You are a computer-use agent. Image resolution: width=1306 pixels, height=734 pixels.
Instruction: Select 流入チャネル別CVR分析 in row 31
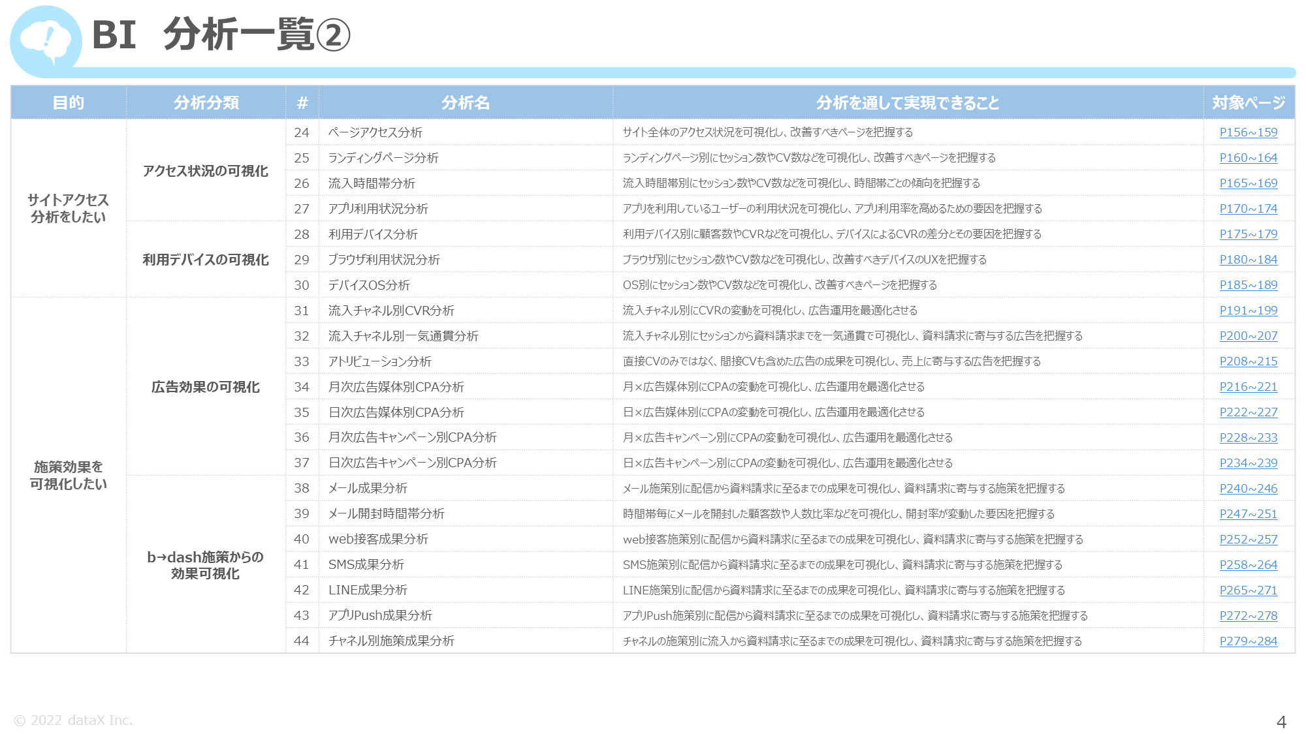point(391,311)
